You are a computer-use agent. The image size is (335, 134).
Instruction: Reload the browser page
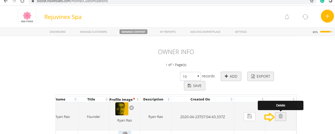click(x=22, y=1)
